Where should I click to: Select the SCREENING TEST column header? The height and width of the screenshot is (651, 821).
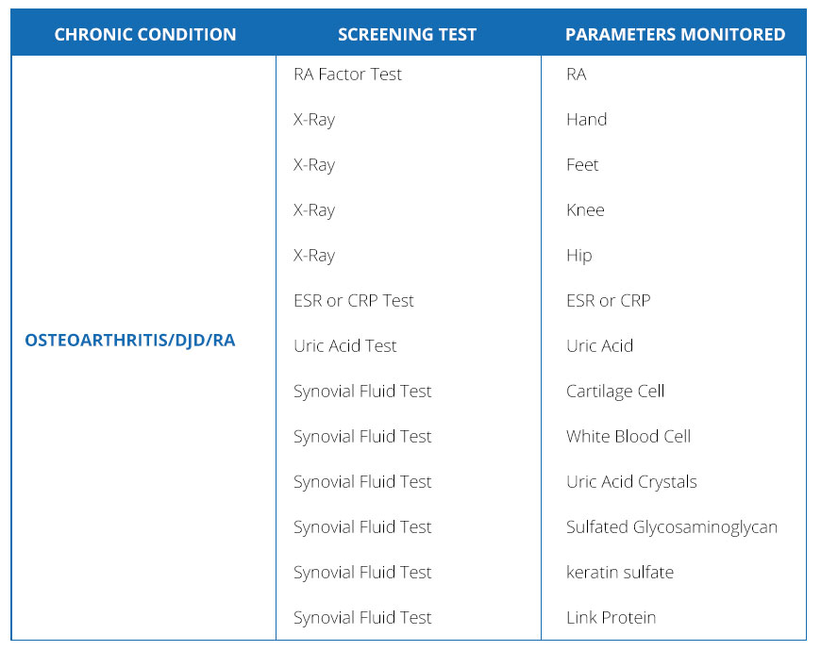click(x=407, y=35)
